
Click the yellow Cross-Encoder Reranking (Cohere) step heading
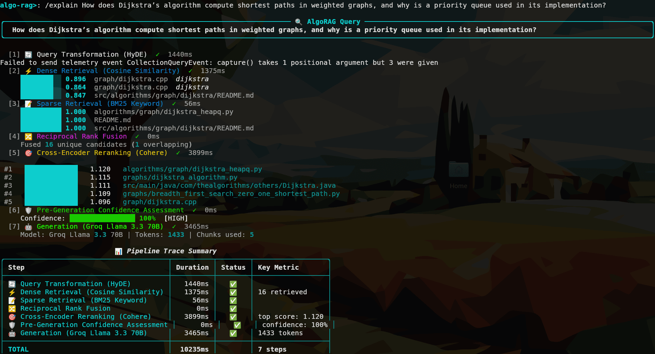coord(102,153)
